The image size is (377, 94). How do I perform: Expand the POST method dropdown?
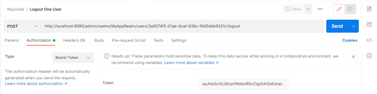[x=22, y=26]
